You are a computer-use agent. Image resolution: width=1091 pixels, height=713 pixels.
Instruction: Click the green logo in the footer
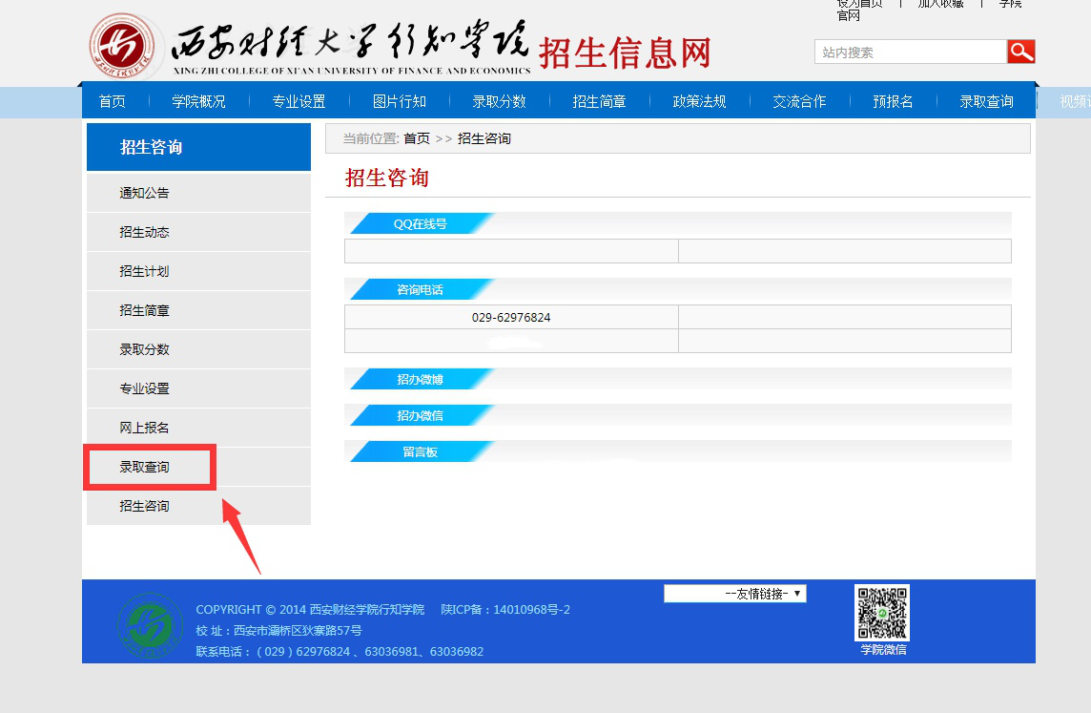point(151,625)
